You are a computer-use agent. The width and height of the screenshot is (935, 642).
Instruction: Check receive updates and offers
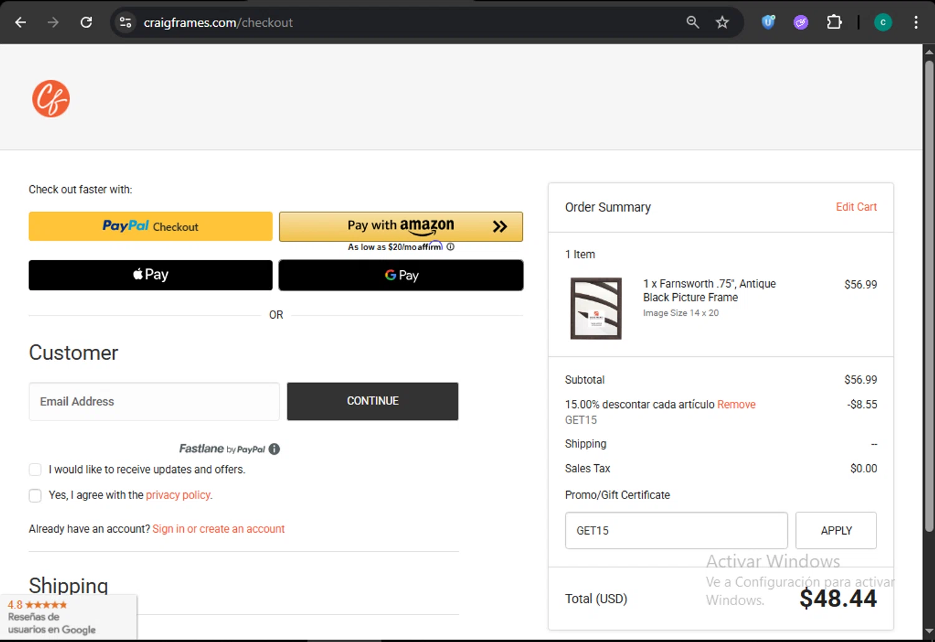point(35,469)
